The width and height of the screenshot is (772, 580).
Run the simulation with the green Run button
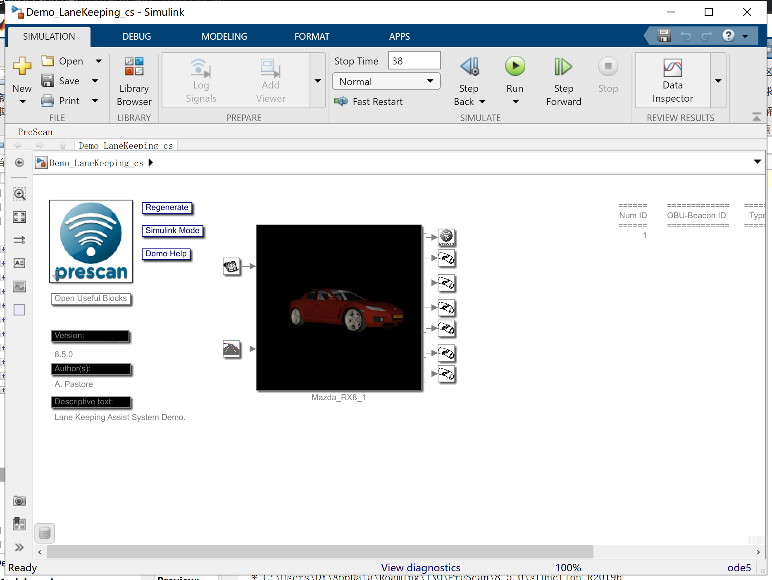[x=515, y=66]
